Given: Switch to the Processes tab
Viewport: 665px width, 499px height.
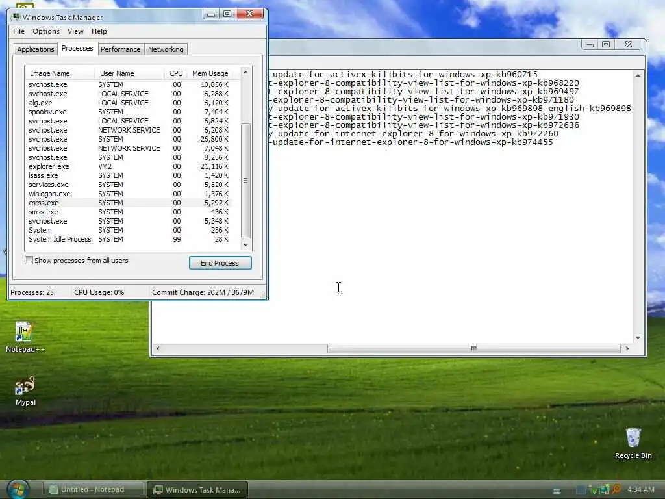Looking at the screenshot, I should (77, 48).
